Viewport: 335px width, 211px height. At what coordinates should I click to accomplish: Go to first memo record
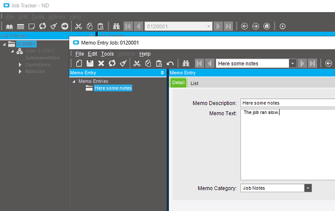click(x=199, y=64)
